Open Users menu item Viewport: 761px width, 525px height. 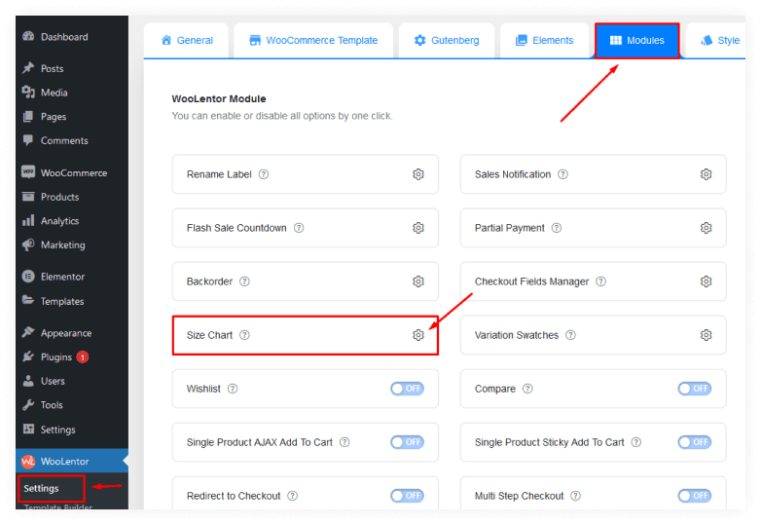[x=72, y=381]
